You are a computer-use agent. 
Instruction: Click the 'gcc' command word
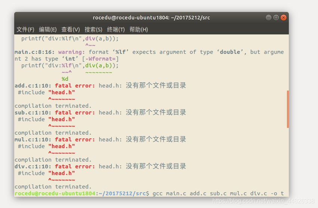tap(158, 194)
